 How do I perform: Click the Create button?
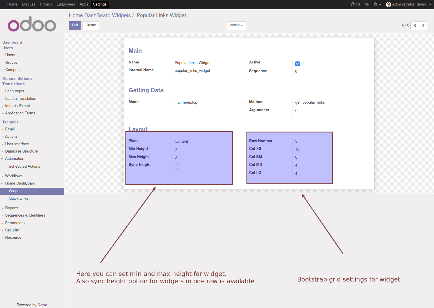90,25
